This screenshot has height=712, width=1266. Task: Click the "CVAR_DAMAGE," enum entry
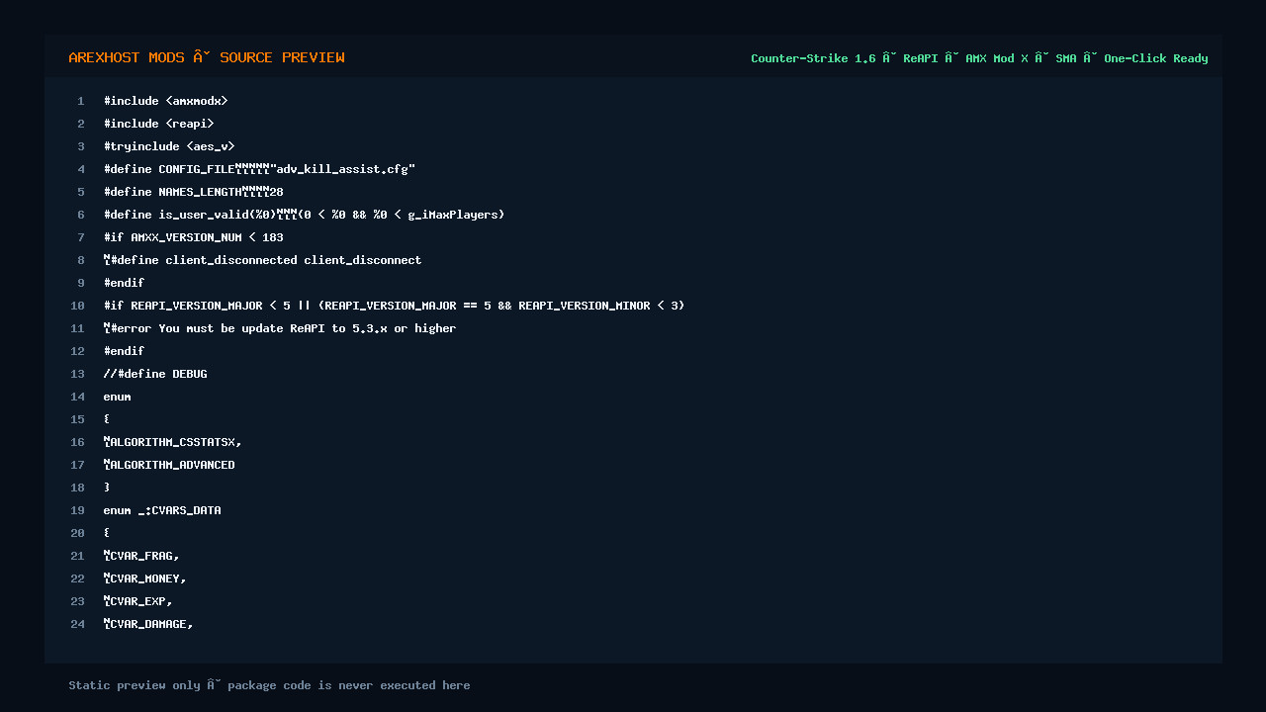click(148, 624)
